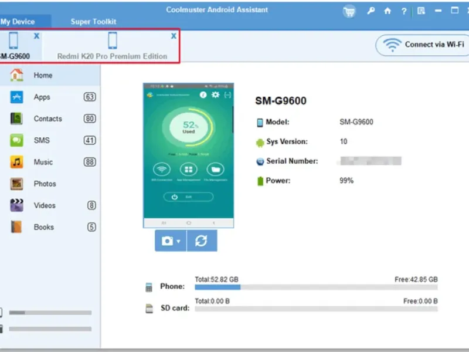
Task: Click the upper sidebar storage bar
Action: point(50,313)
